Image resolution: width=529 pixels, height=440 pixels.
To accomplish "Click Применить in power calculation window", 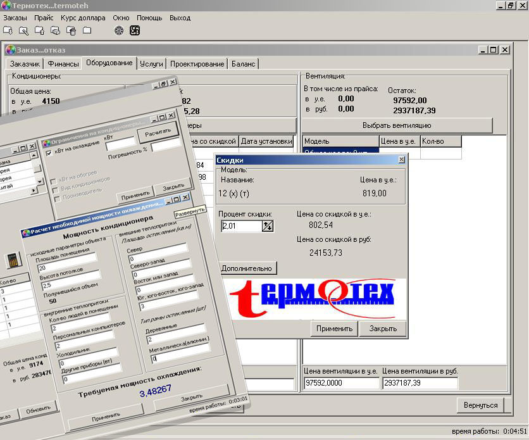I will click(106, 417).
